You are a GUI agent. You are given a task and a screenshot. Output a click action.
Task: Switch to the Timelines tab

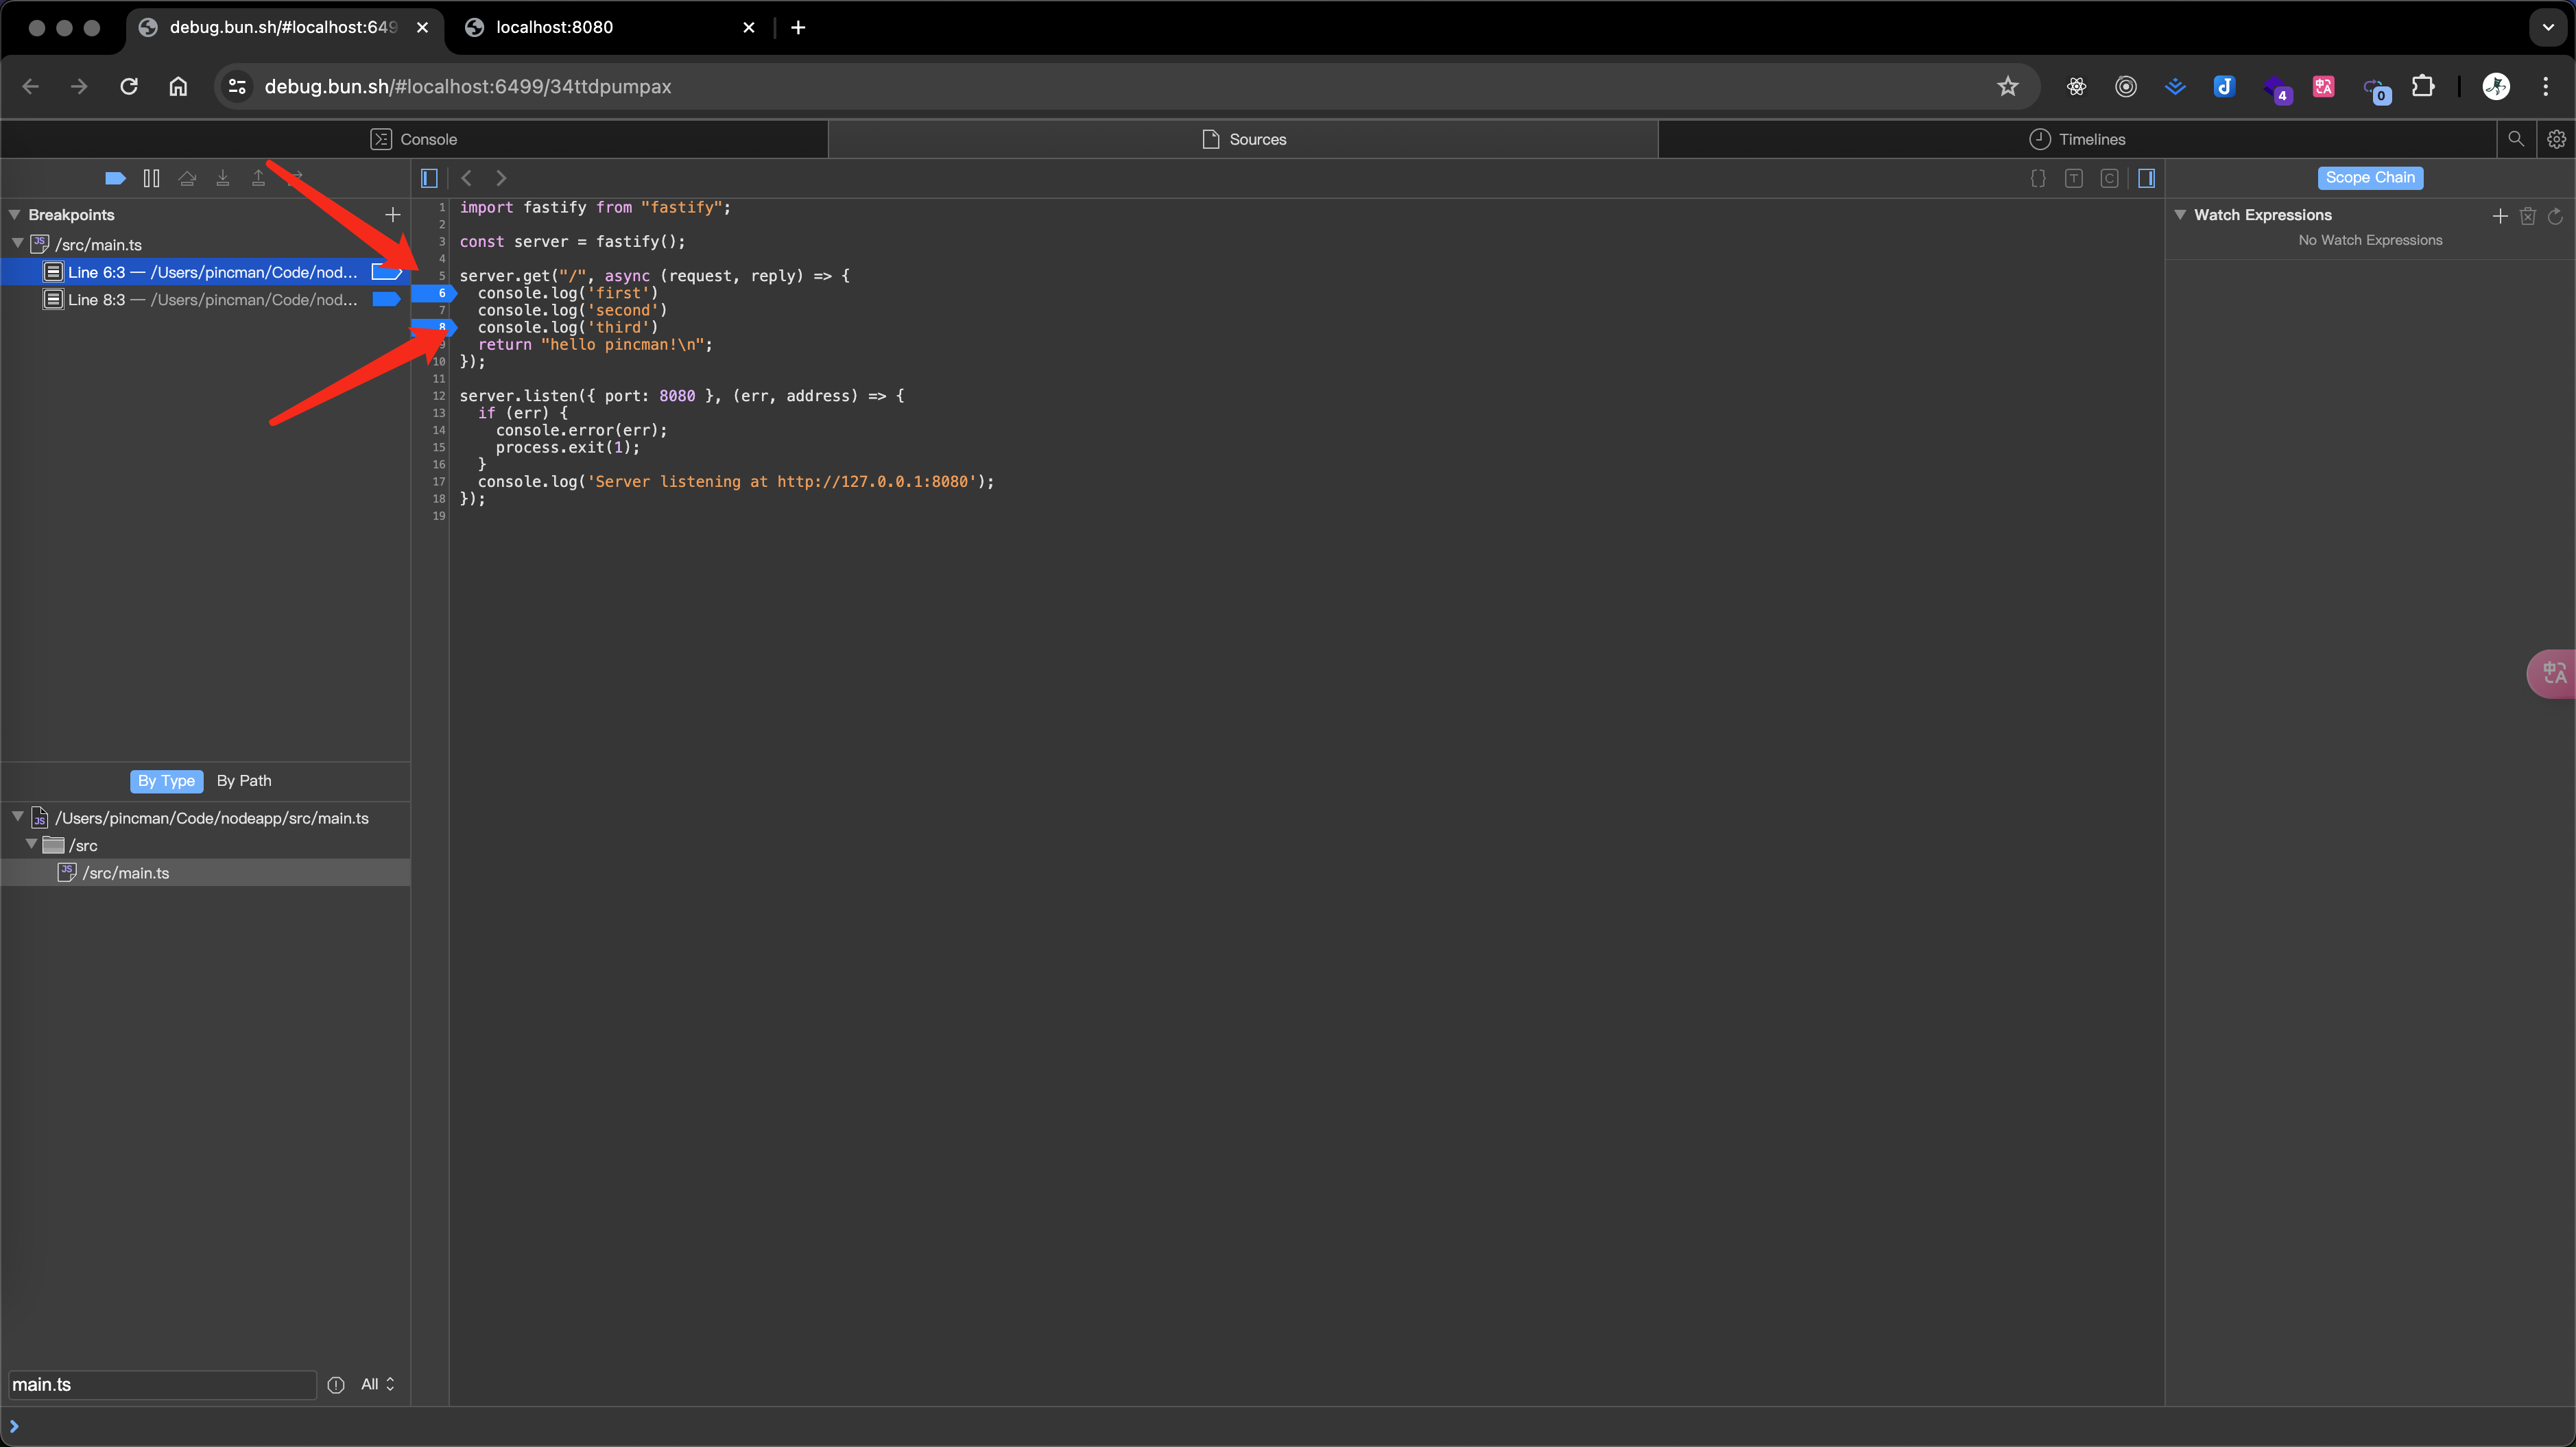pyautogui.click(x=2077, y=139)
